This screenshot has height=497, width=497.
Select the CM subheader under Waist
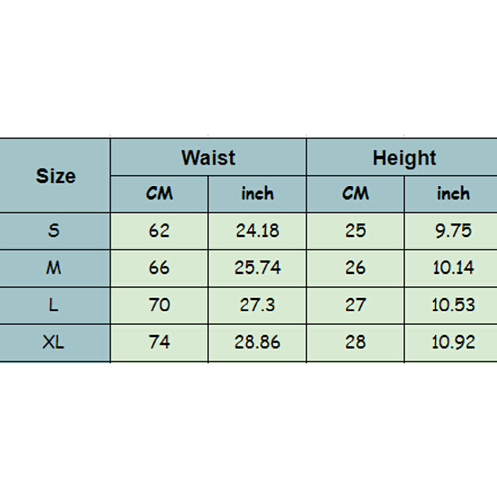(159, 194)
